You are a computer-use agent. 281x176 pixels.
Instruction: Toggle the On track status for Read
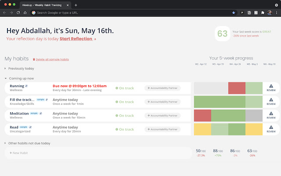point(124,129)
